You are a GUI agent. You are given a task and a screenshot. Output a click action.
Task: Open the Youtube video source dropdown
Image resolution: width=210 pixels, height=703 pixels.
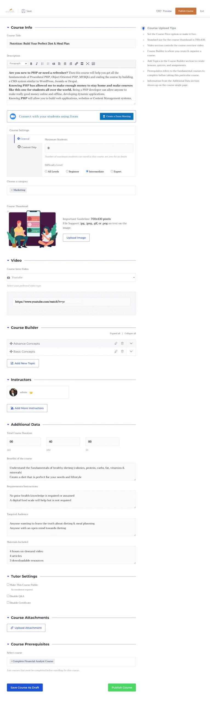point(71,277)
